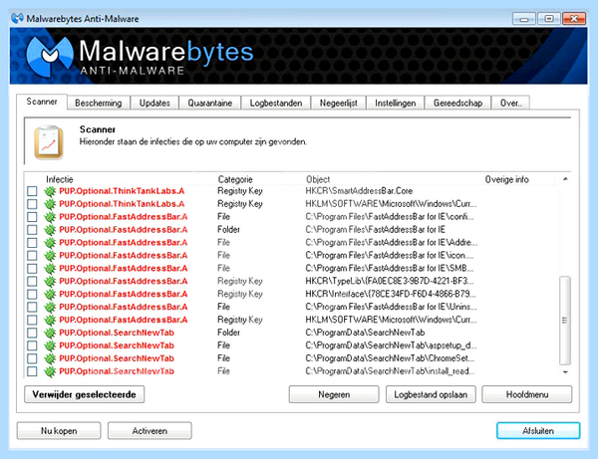598x459 pixels.
Task: Click bug icon for SearchNewTab\install_read file row
Action: 50,371
